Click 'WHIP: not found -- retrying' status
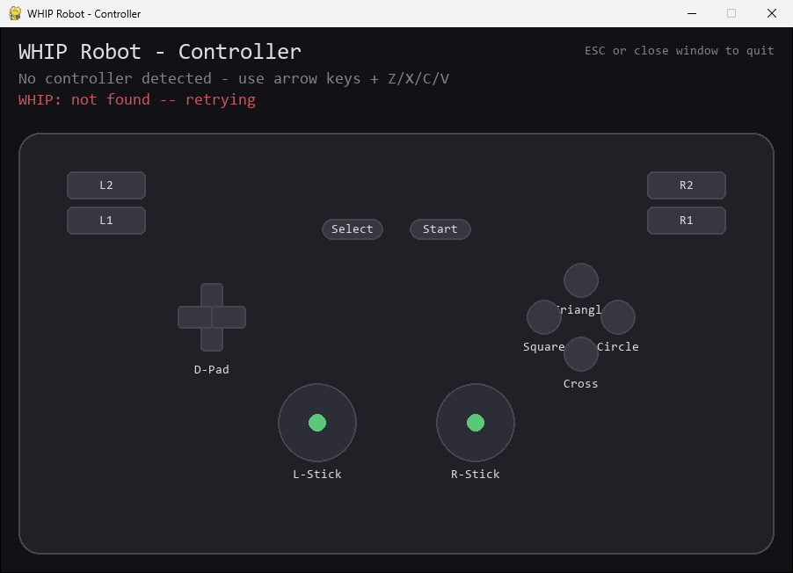Viewport: 793px width, 573px height. click(137, 99)
